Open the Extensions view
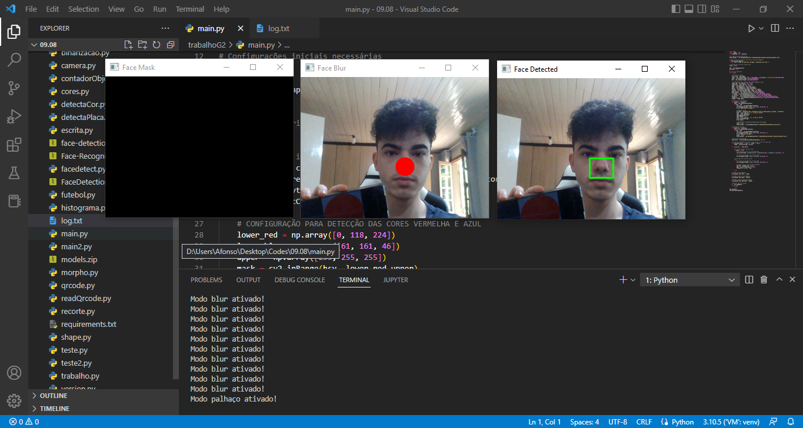This screenshot has width=803, height=428. point(14,145)
